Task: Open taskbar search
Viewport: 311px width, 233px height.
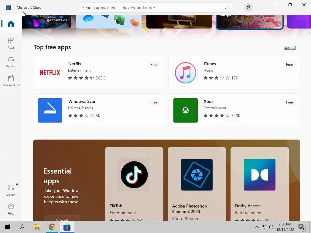Action: [22, 227]
